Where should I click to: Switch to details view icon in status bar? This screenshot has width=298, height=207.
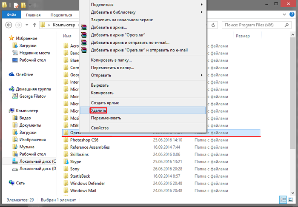283,199
